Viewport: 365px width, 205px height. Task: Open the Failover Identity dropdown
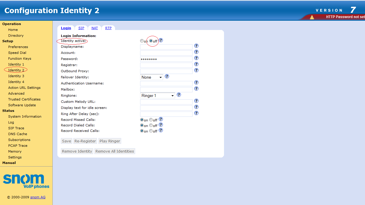[152, 77]
